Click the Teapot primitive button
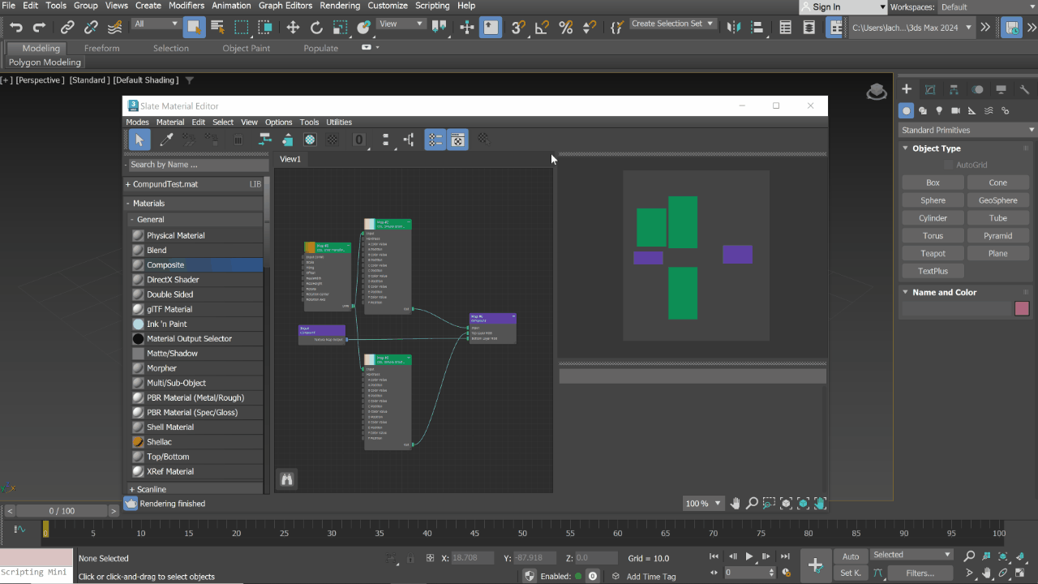Viewport: 1038px width, 584px height. click(x=933, y=253)
